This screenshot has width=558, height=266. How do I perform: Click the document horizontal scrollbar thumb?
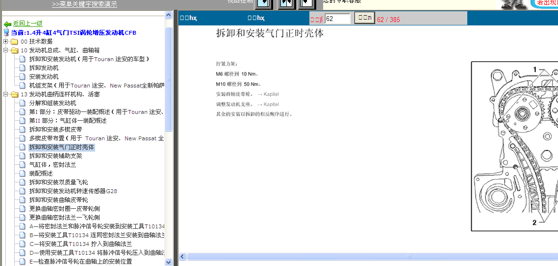[x=372, y=256]
